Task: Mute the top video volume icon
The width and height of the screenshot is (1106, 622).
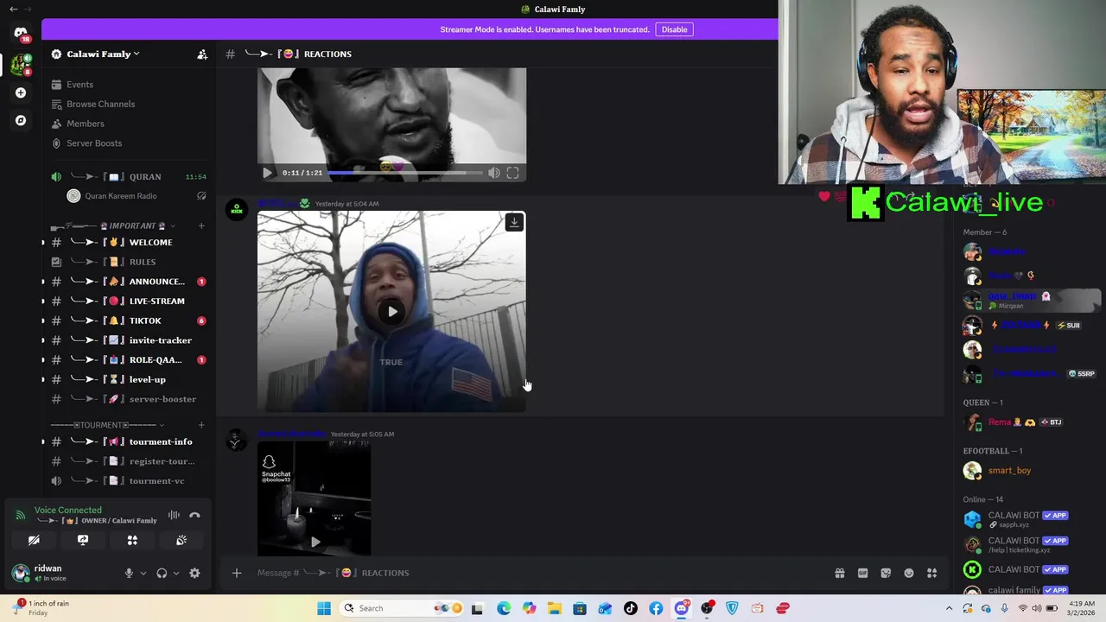Action: [x=493, y=173]
